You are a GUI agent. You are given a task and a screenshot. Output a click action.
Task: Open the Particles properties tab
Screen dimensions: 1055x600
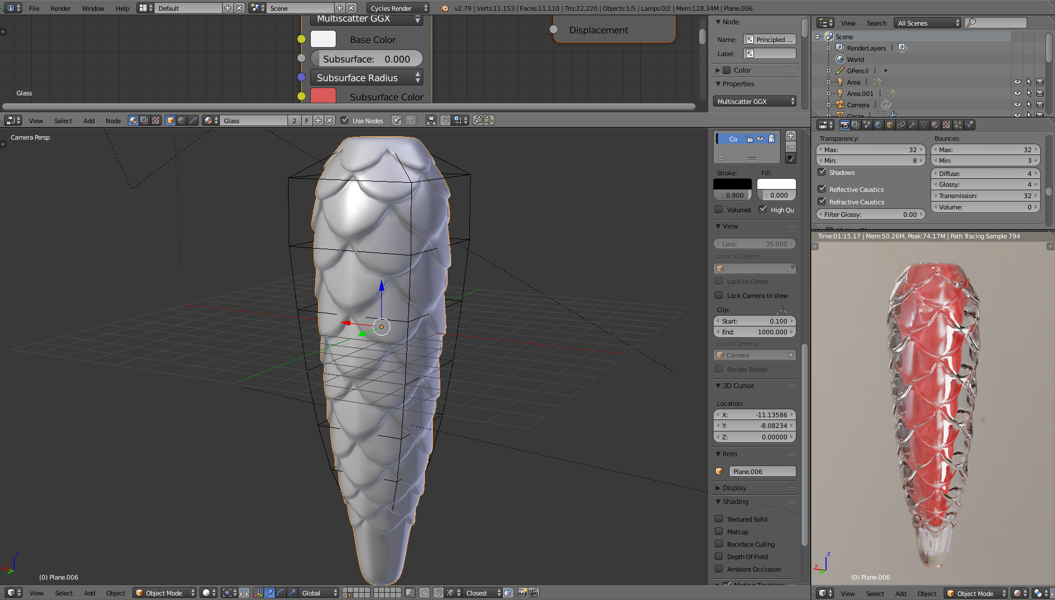958,125
